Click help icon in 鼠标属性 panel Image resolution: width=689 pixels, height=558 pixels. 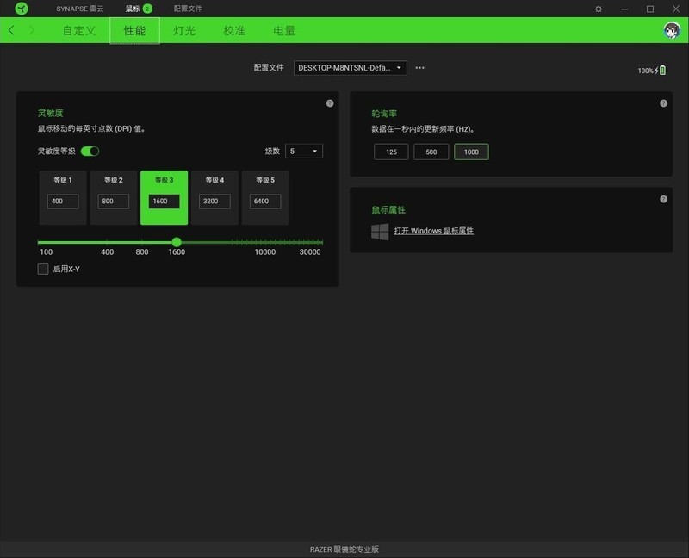(663, 199)
